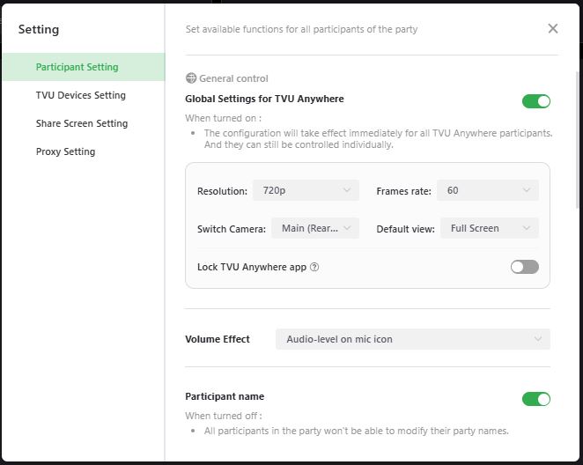The height and width of the screenshot is (465, 583).
Task: Click the Participant name heading
Action: [225, 396]
